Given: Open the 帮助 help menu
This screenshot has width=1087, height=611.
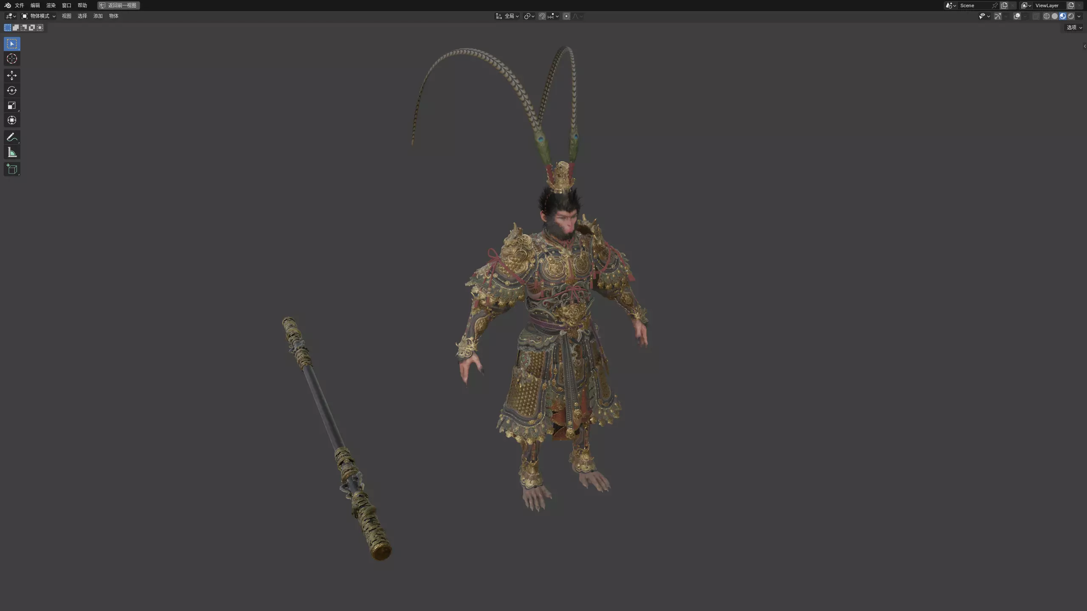Looking at the screenshot, I should point(82,6).
